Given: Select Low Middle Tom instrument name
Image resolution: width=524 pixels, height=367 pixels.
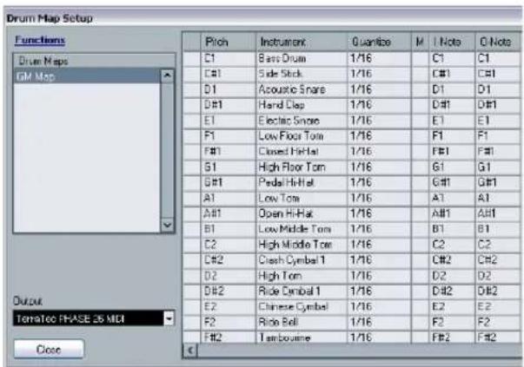Looking at the screenshot, I should pos(295,229).
